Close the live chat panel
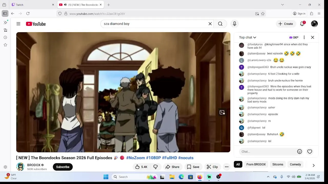The width and height of the screenshot is (328, 184). pos(313,37)
